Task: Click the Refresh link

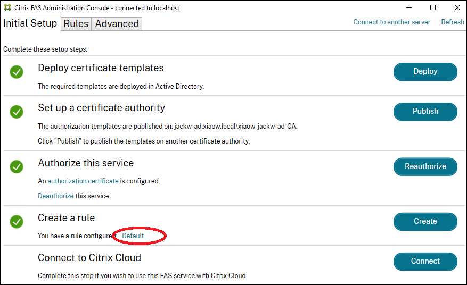Action: [x=453, y=22]
